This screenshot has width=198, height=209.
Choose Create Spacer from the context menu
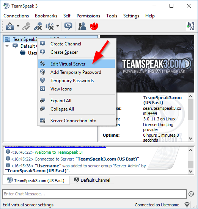tap(77, 52)
